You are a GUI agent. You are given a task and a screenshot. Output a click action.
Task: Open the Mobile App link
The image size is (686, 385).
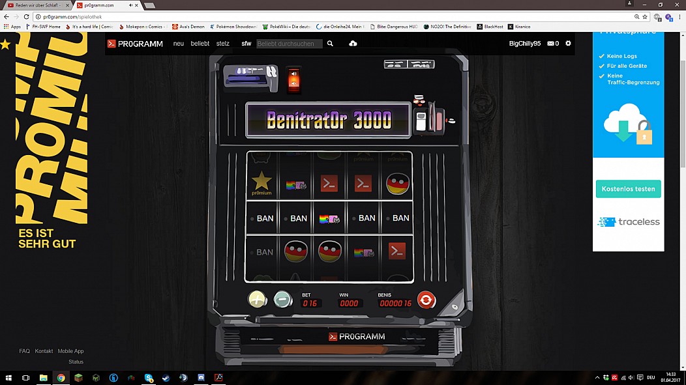coord(70,351)
